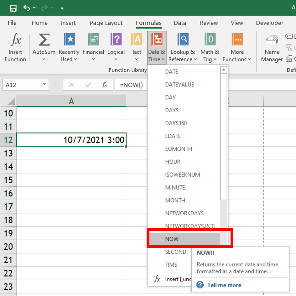Select column A header
The width and height of the screenshot is (296, 296).
(71, 101)
